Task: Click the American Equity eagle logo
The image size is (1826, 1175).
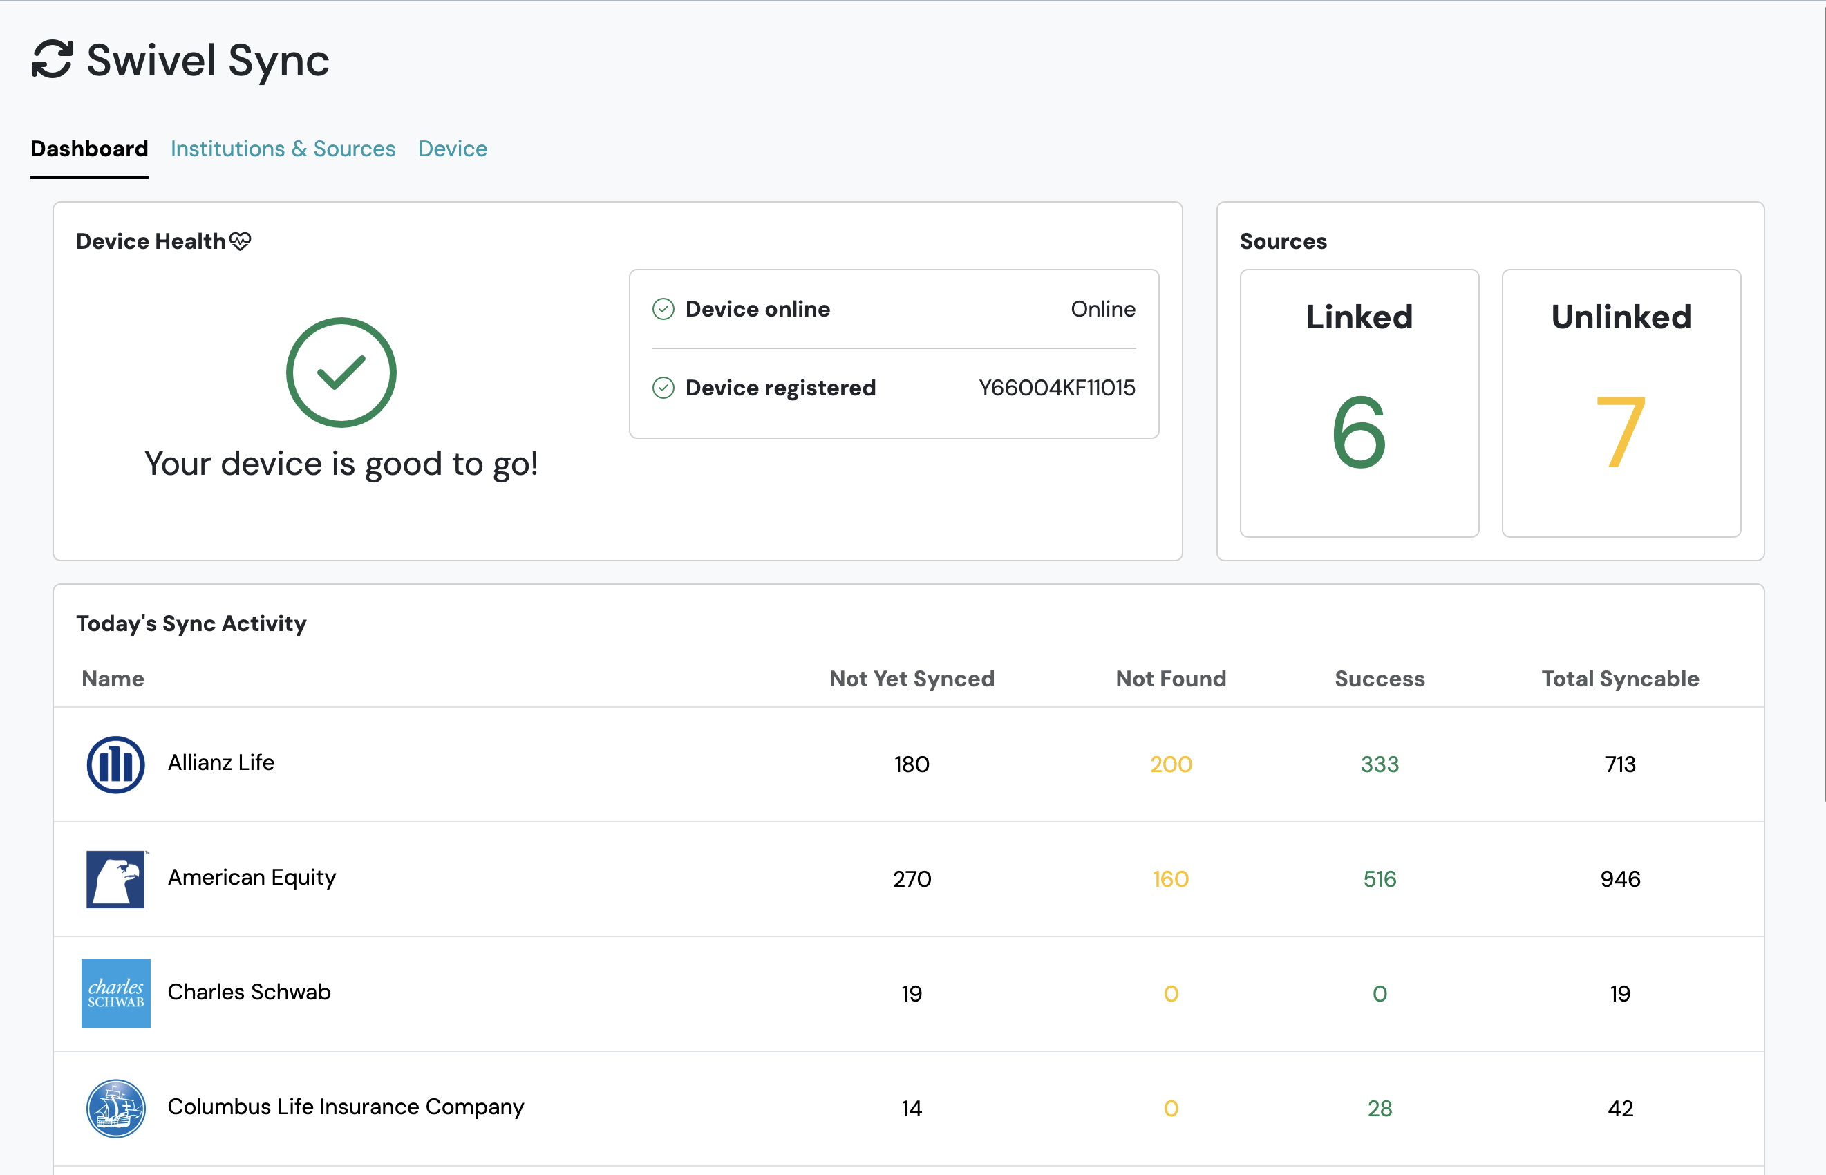Action: click(116, 879)
